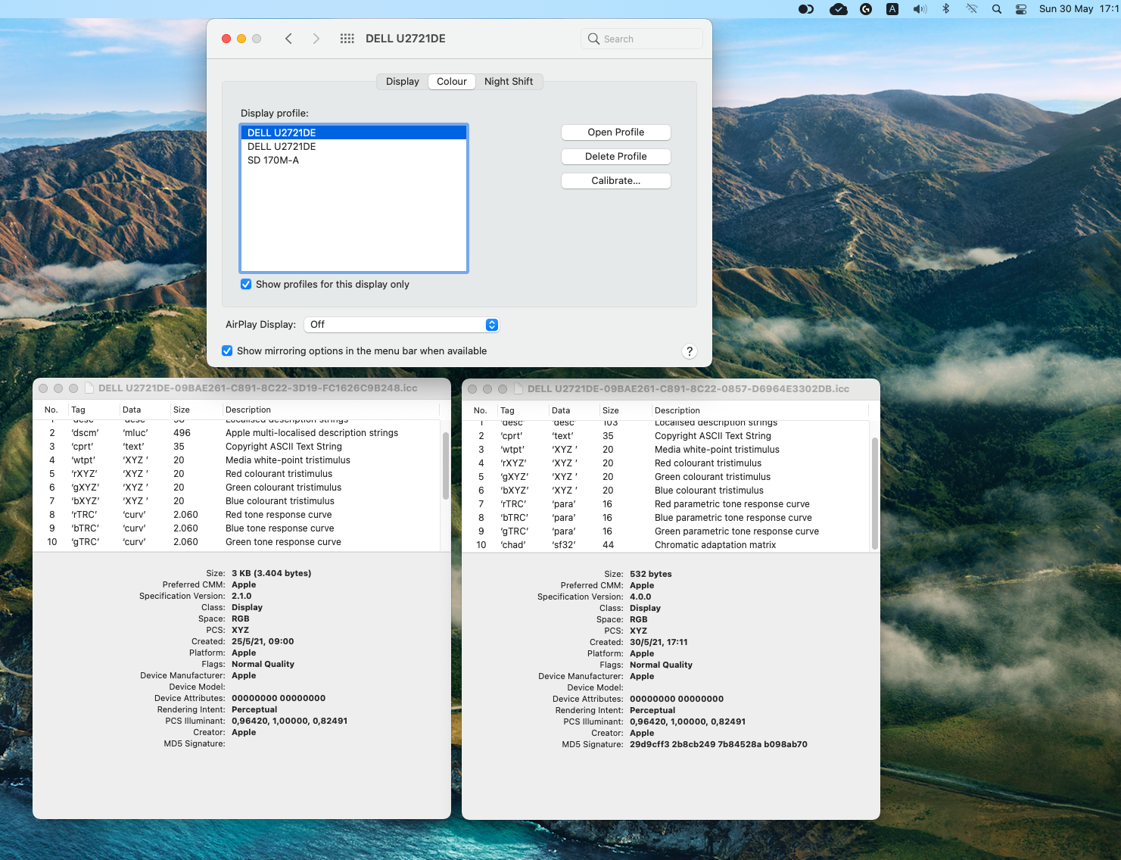Open the Bluetooth menu bar icon

945,9
